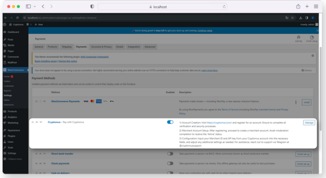Click the Manage button for Cryptomus
326x178 pixels.
(309, 122)
